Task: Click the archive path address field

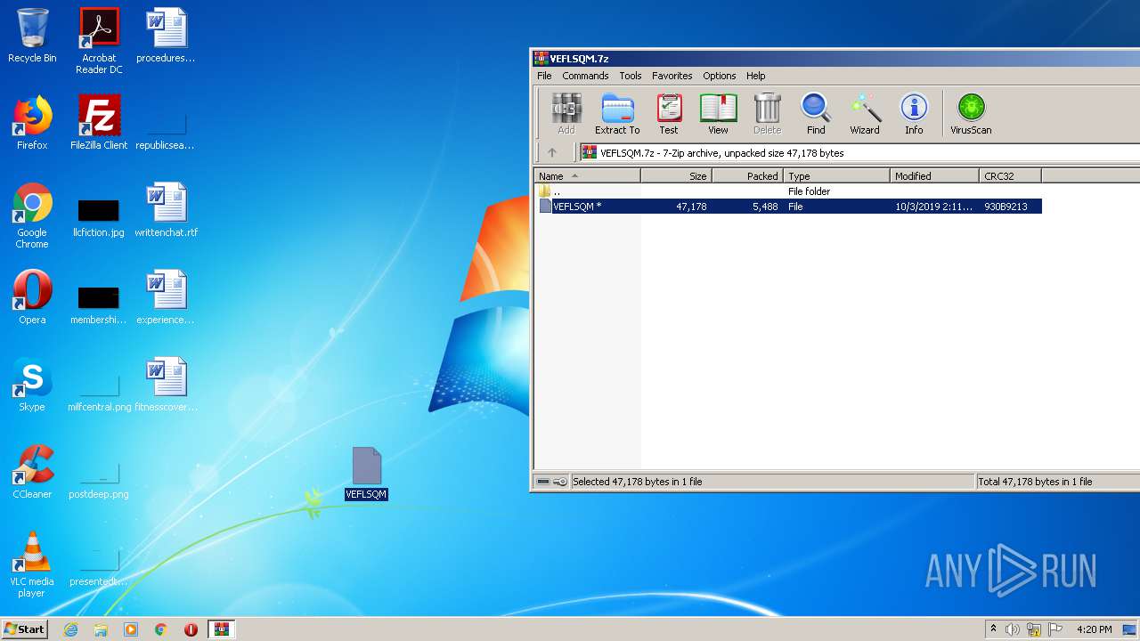Action: [x=859, y=153]
